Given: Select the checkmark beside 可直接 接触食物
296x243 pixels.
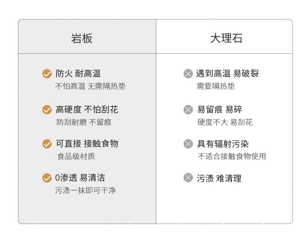Looking at the screenshot, I should pos(47,144).
